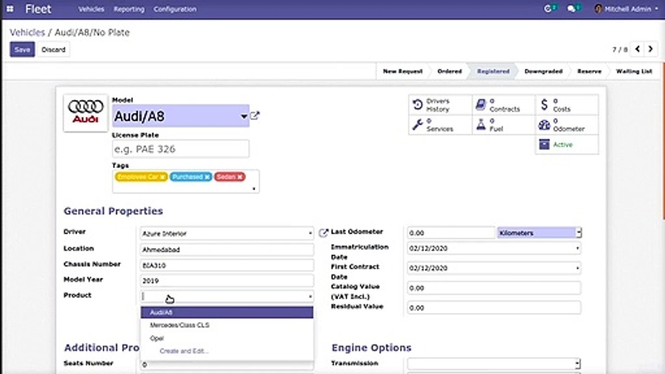Click the License Plate input field
The width and height of the screenshot is (665, 374).
pos(180,149)
